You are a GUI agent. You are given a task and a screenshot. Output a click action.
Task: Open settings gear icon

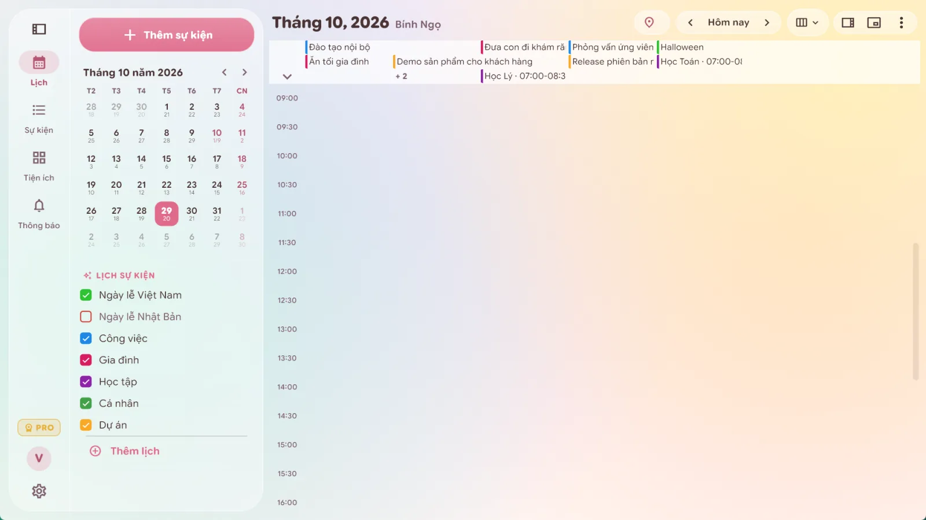coord(39,491)
